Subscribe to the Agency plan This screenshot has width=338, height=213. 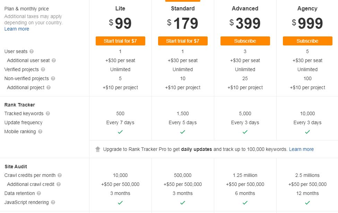[x=307, y=41]
